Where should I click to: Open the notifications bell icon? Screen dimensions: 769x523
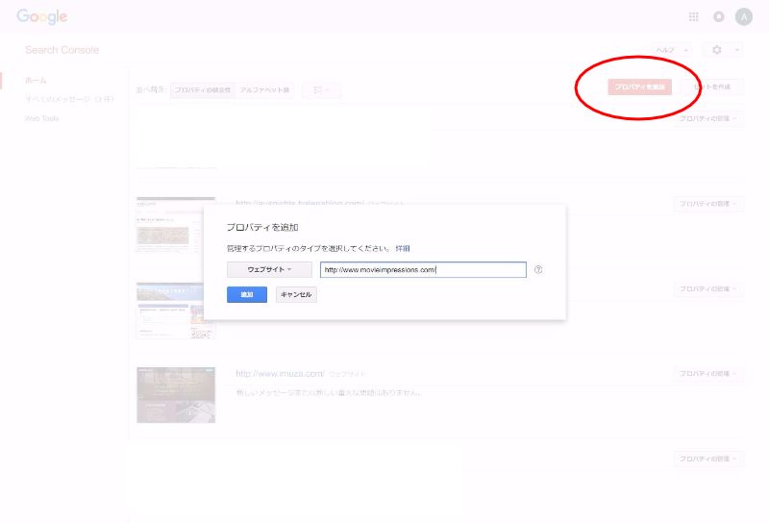(718, 16)
